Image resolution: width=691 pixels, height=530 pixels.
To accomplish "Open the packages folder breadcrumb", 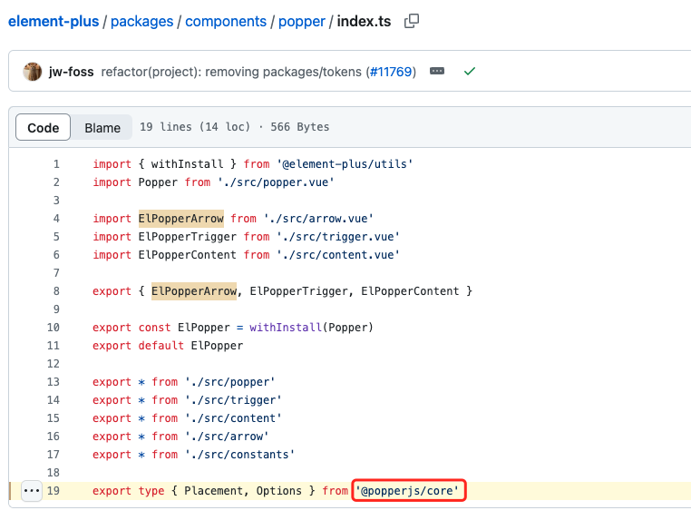I will pyautogui.click(x=142, y=21).
